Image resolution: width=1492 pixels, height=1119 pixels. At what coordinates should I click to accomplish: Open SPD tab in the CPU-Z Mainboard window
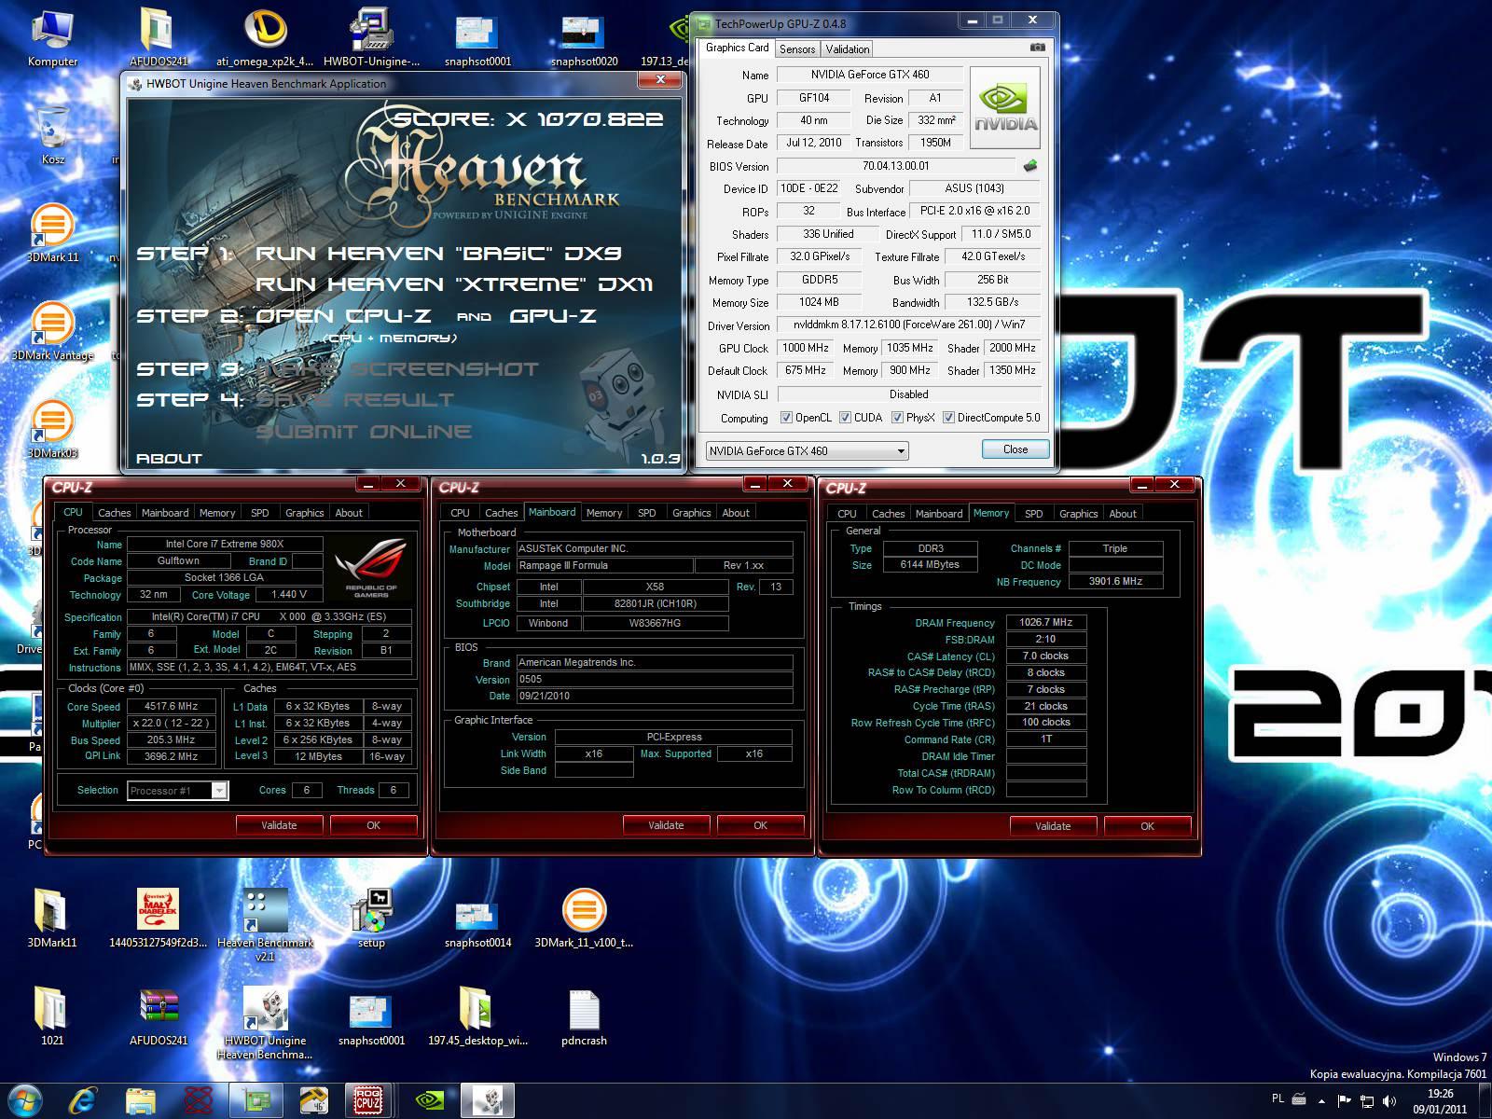pyautogui.click(x=646, y=513)
